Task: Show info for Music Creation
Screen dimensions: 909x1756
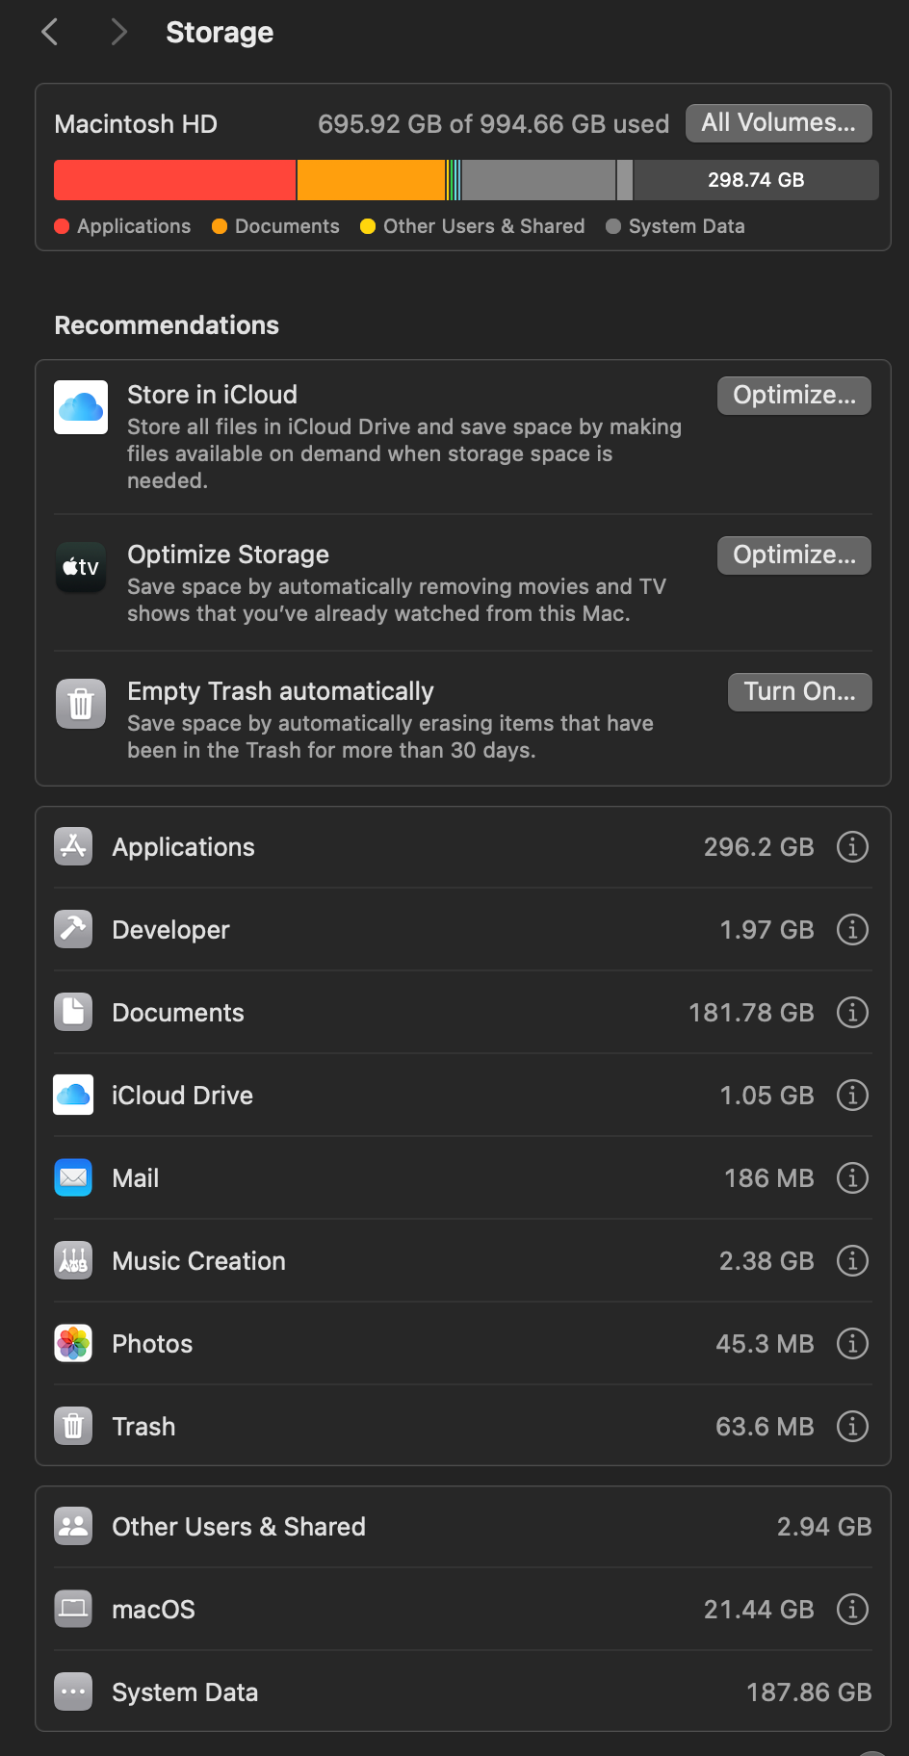Action: [x=852, y=1260]
